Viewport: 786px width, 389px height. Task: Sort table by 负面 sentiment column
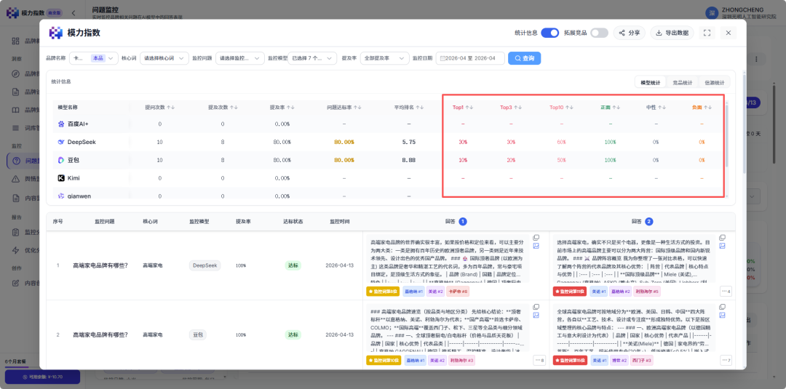[x=708, y=107]
